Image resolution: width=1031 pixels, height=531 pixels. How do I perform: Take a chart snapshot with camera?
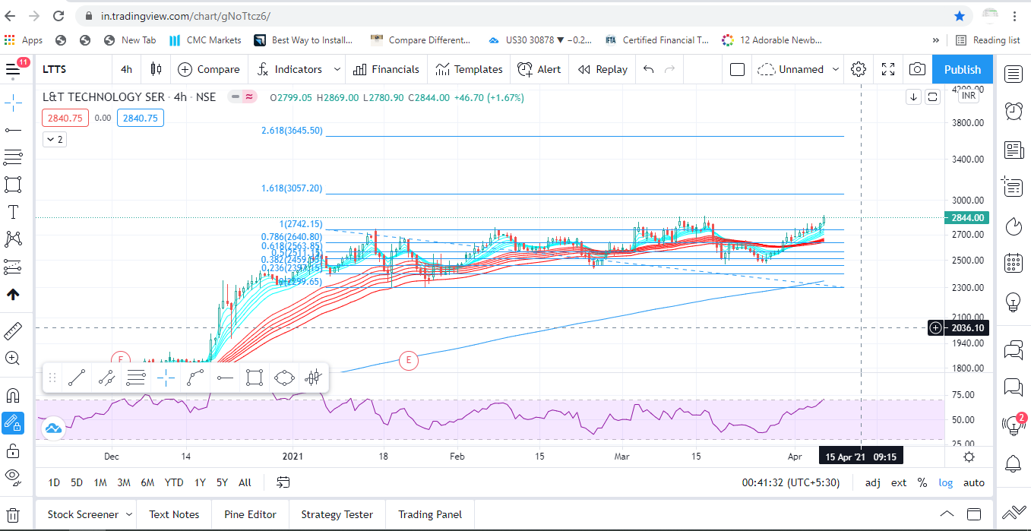(917, 69)
